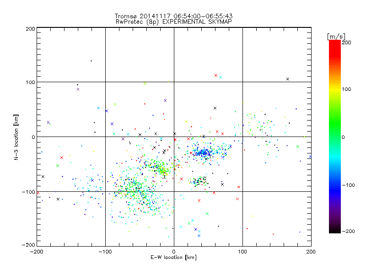Click the N-S axis tick label '100'

click(30, 82)
